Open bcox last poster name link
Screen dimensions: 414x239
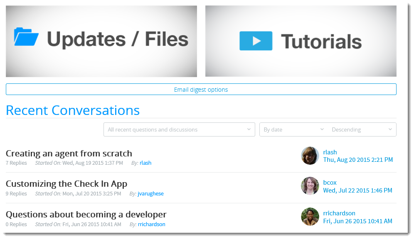click(x=330, y=182)
